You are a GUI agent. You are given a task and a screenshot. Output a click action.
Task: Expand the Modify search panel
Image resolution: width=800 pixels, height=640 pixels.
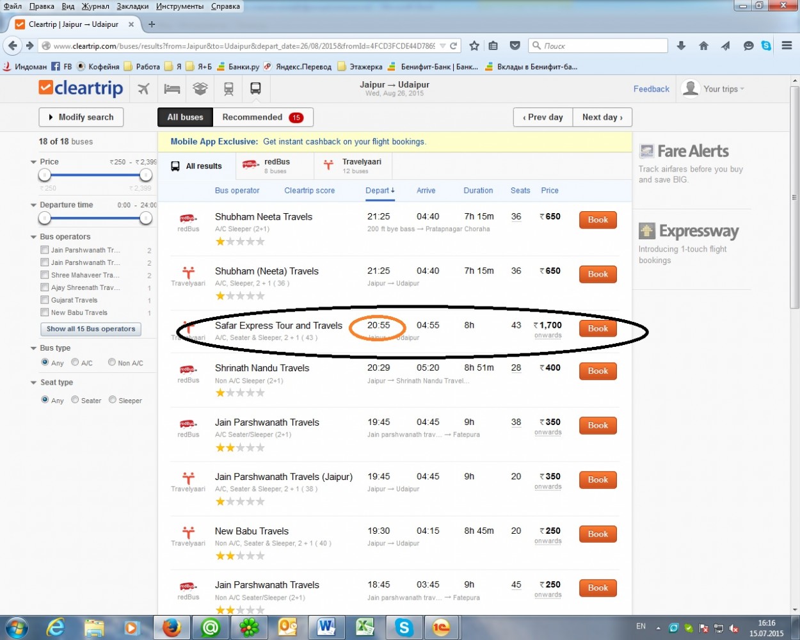point(81,117)
